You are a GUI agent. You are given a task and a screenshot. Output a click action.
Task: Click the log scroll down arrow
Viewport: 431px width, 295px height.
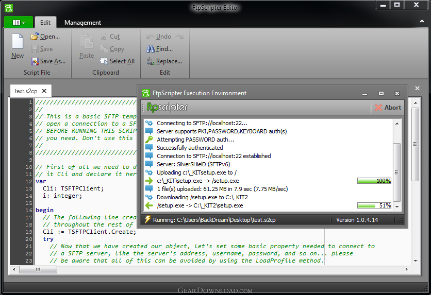click(x=397, y=206)
